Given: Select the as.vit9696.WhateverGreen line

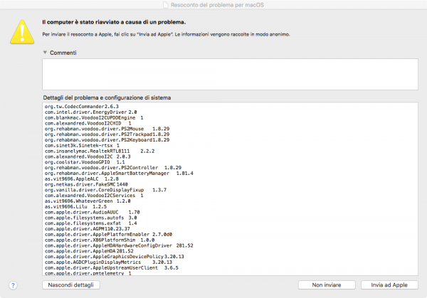Looking at the screenshot, I should pyautogui.click(x=88, y=201).
